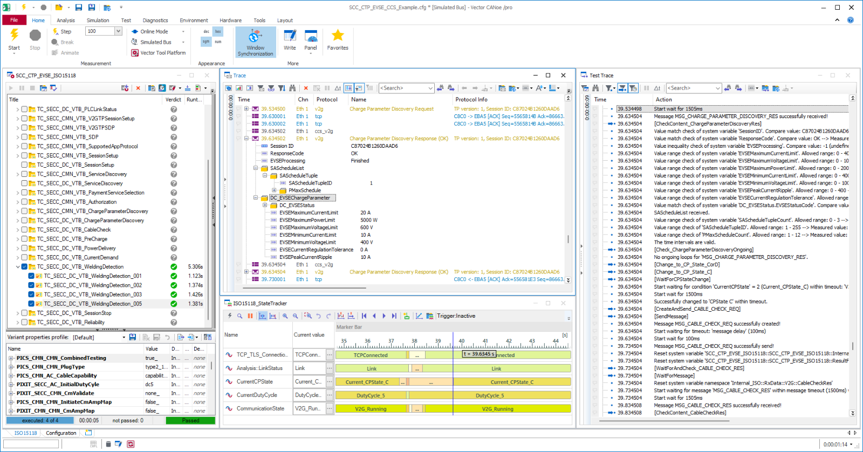Activate Window Synchronization
Screen dimensions: 863x452
point(255,42)
